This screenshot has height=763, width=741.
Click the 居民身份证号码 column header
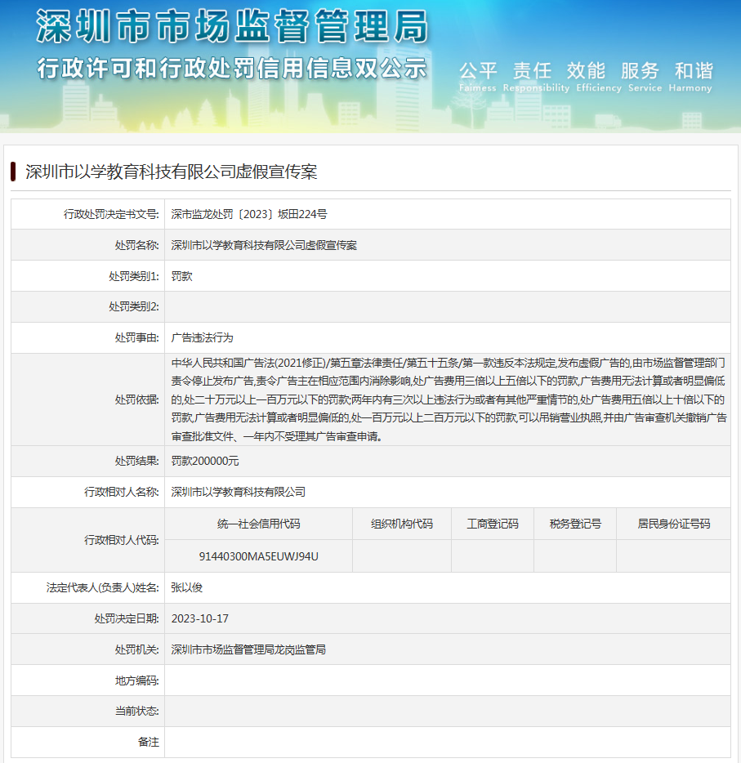tap(673, 524)
